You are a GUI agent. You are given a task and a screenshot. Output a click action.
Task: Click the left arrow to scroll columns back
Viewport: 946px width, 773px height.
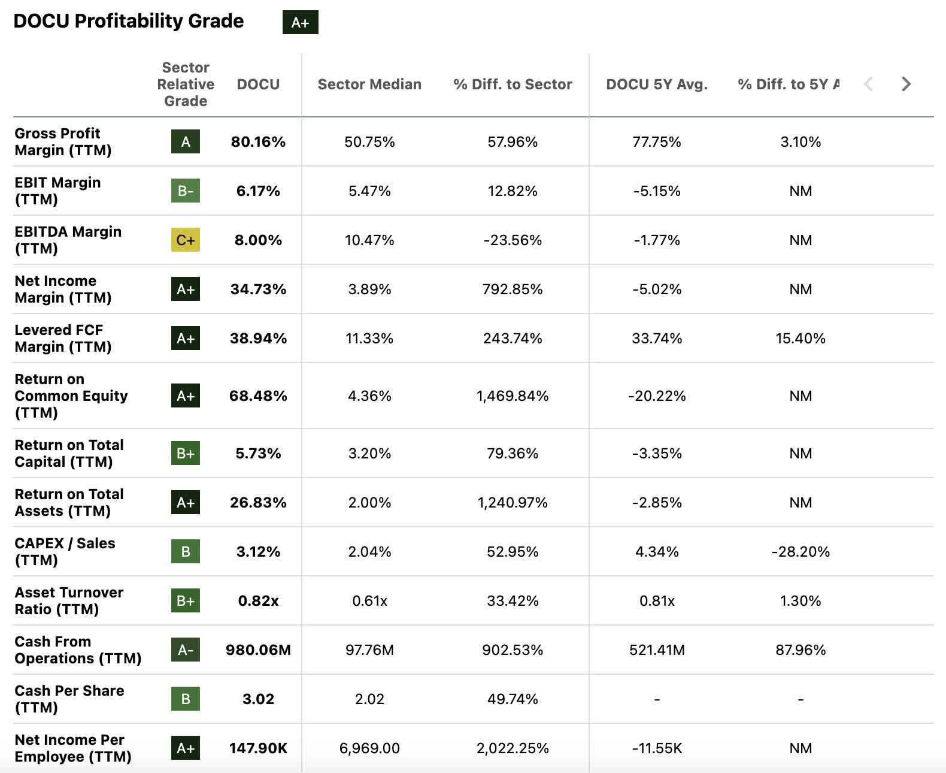869,84
